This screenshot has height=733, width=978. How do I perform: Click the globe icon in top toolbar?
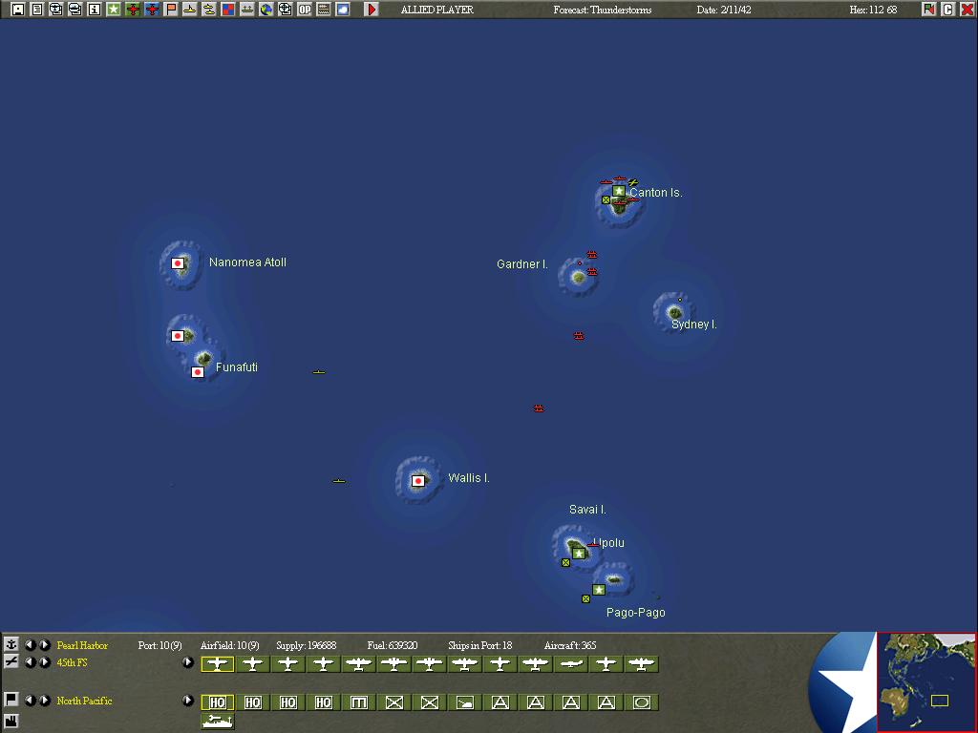(x=266, y=10)
